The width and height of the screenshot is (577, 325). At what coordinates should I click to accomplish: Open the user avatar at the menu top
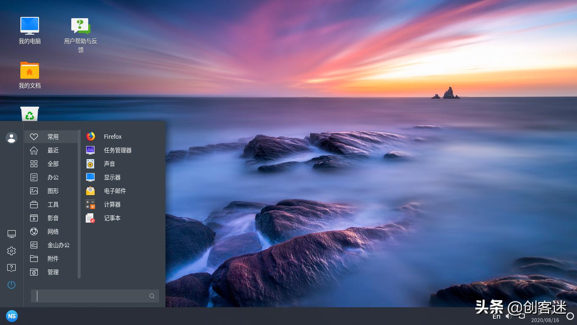click(x=11, y=138)
